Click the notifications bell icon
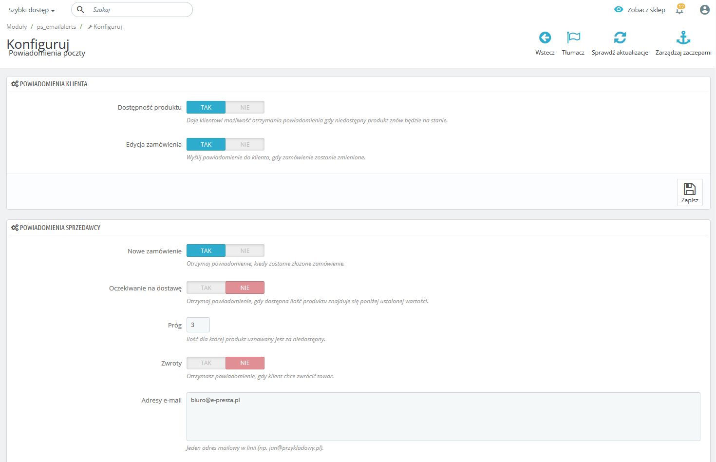The image size is (716, 462). click(x=679, y=10)
